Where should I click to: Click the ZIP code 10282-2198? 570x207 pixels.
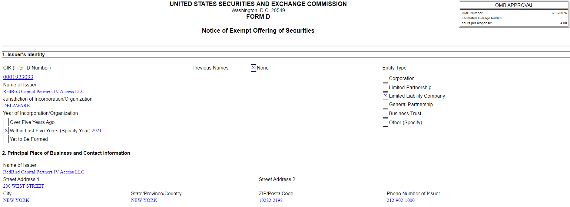[270, 200]
